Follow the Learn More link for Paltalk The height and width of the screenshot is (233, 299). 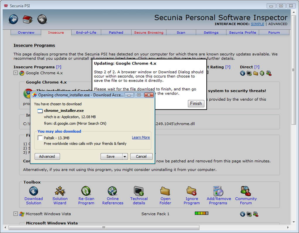(x=141, y=137)
